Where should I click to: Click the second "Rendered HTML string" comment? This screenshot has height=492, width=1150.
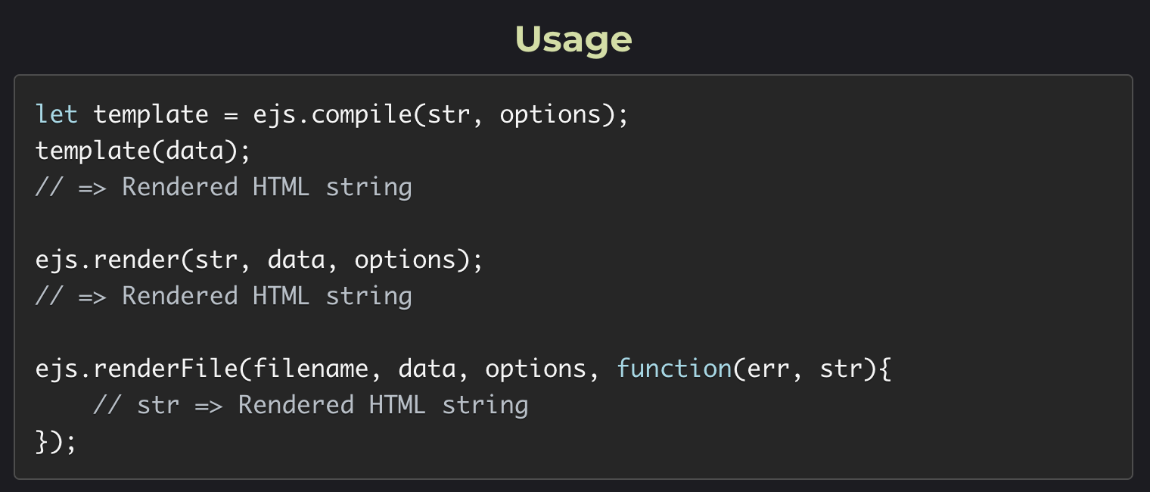coord(267,296)
